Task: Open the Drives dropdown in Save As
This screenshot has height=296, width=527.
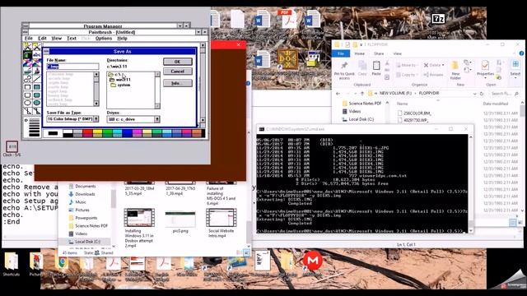Action: [x=157, y=119]
